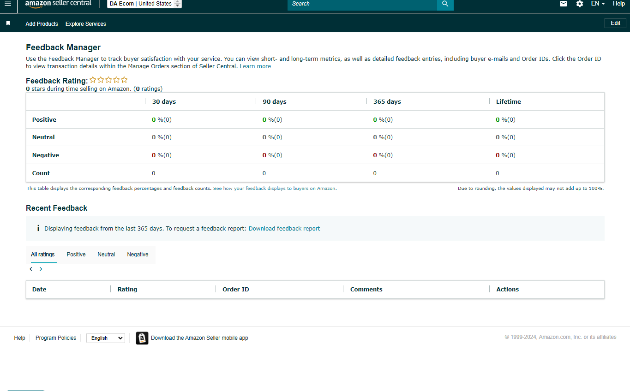The height and width of the screenshot is (391, 630).
Task: Focus the Search input field
Action: [362, 4]
